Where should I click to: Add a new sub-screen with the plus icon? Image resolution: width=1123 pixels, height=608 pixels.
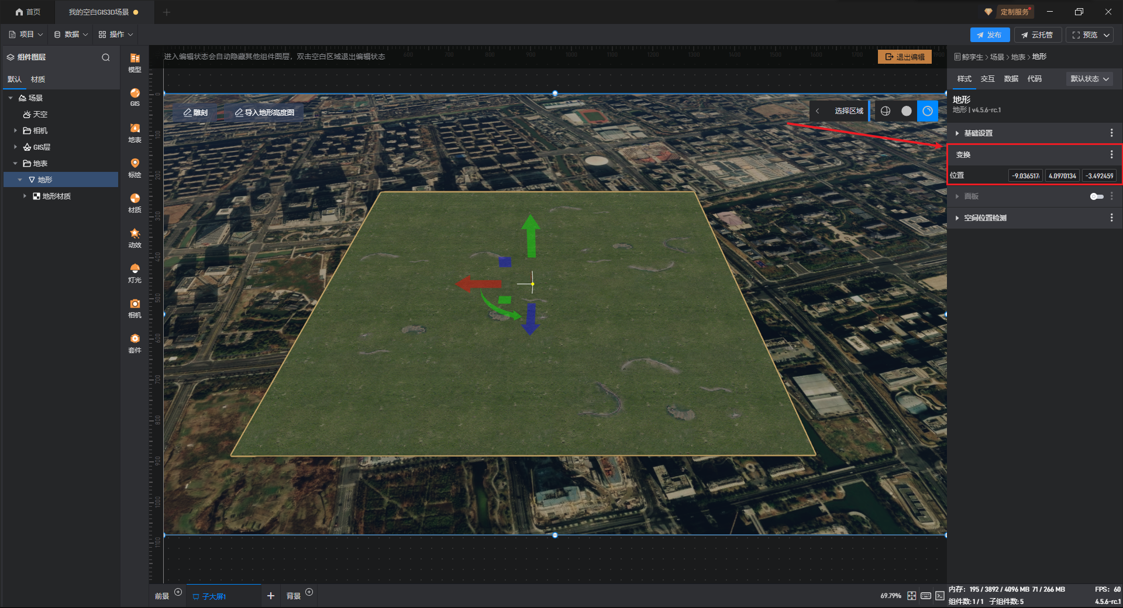pyautogui.click(x=271, y=596)
